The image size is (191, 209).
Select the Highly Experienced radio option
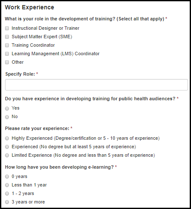7,138
